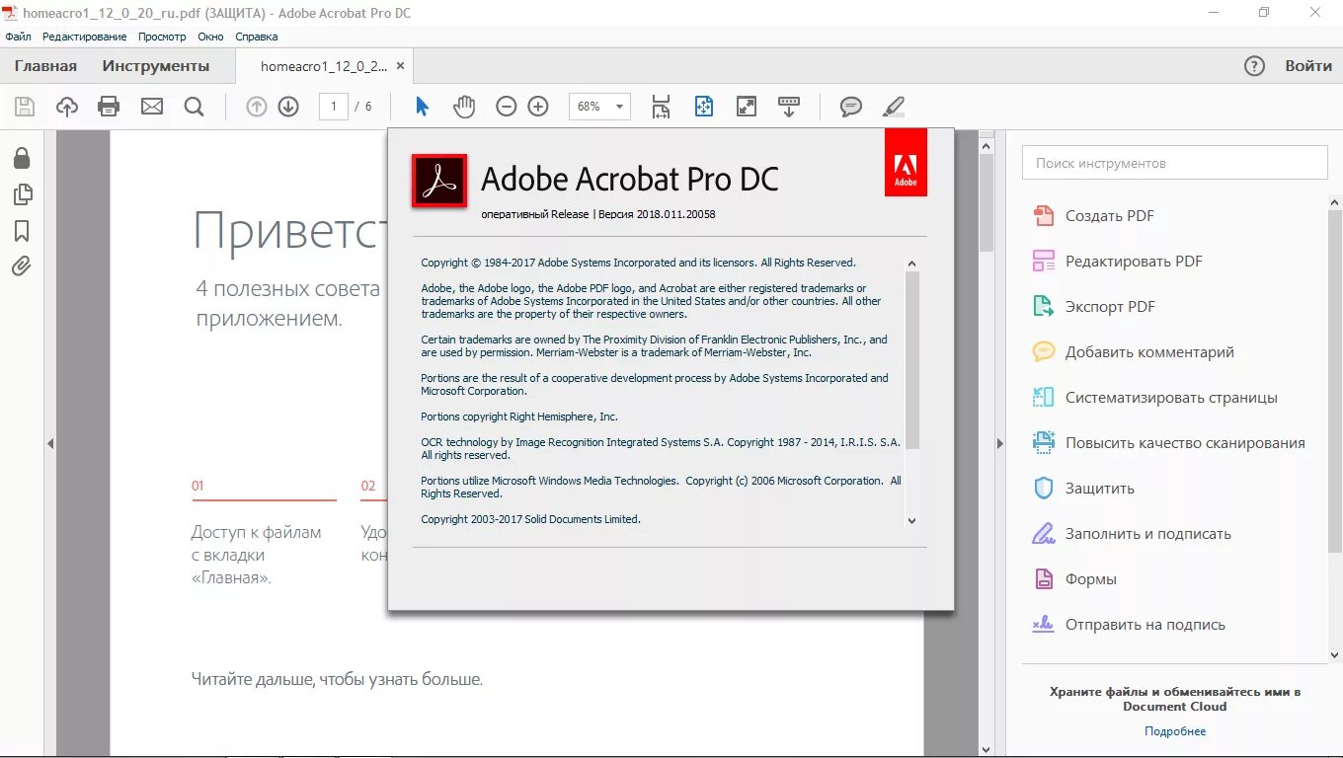
Task: Open the Редактирование menu
Action: 84,37
